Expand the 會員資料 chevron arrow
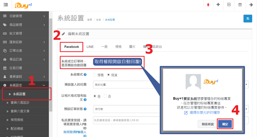 [x=44, y=77]
